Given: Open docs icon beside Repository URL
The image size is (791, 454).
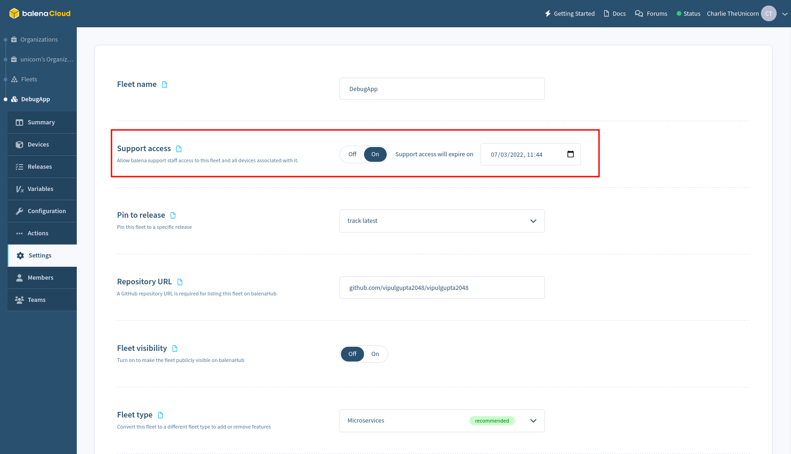Looking at the screenshot, I should pos(180,282).
